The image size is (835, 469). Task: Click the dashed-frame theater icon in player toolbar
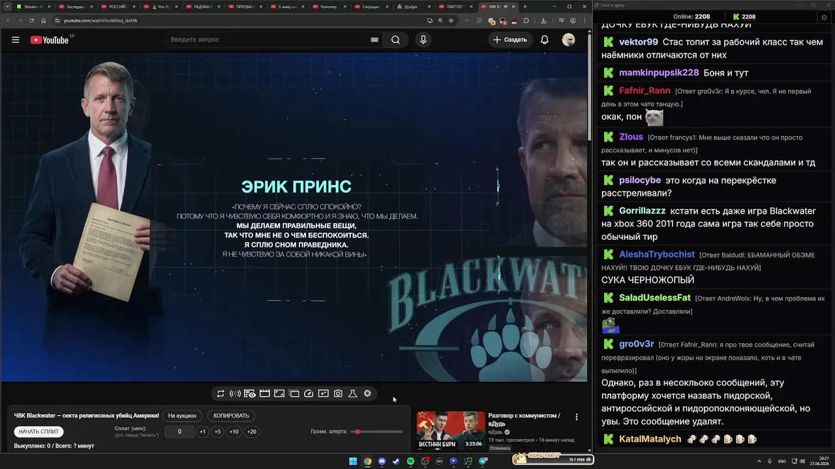click(294, 393)
